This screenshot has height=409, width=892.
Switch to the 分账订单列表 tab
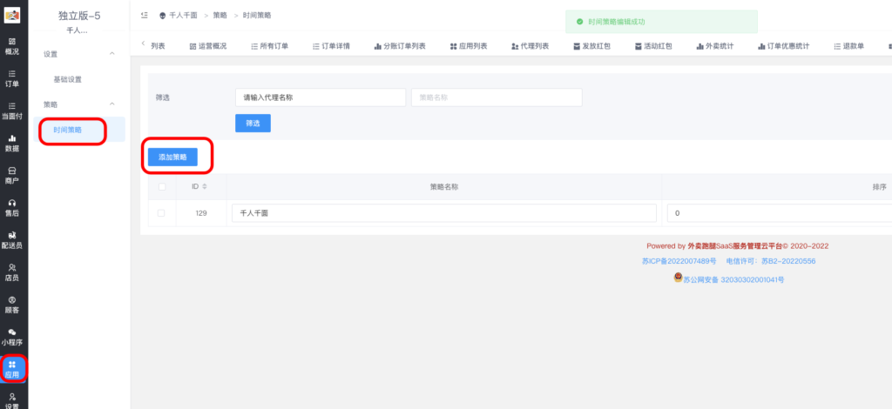(400, 46)
